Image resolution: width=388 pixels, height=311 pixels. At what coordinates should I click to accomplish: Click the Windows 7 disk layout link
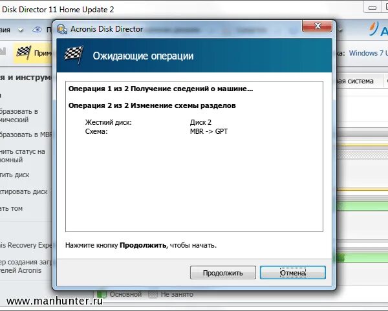(x=369, y=53)
